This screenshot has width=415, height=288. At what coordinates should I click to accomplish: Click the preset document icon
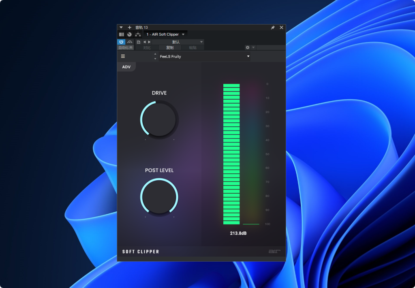click(139, 42)
